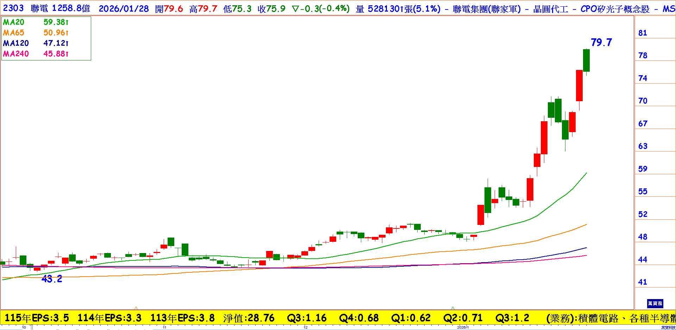Click the 79.7 high price label
676x330 pixels.
click(x=601, y=43)
